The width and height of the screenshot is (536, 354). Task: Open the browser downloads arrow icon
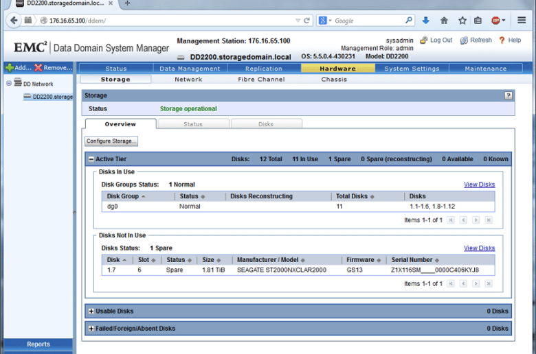(425, 21)
